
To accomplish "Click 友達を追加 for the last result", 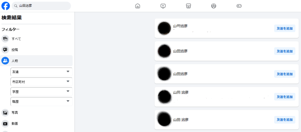I will point(285,120).
